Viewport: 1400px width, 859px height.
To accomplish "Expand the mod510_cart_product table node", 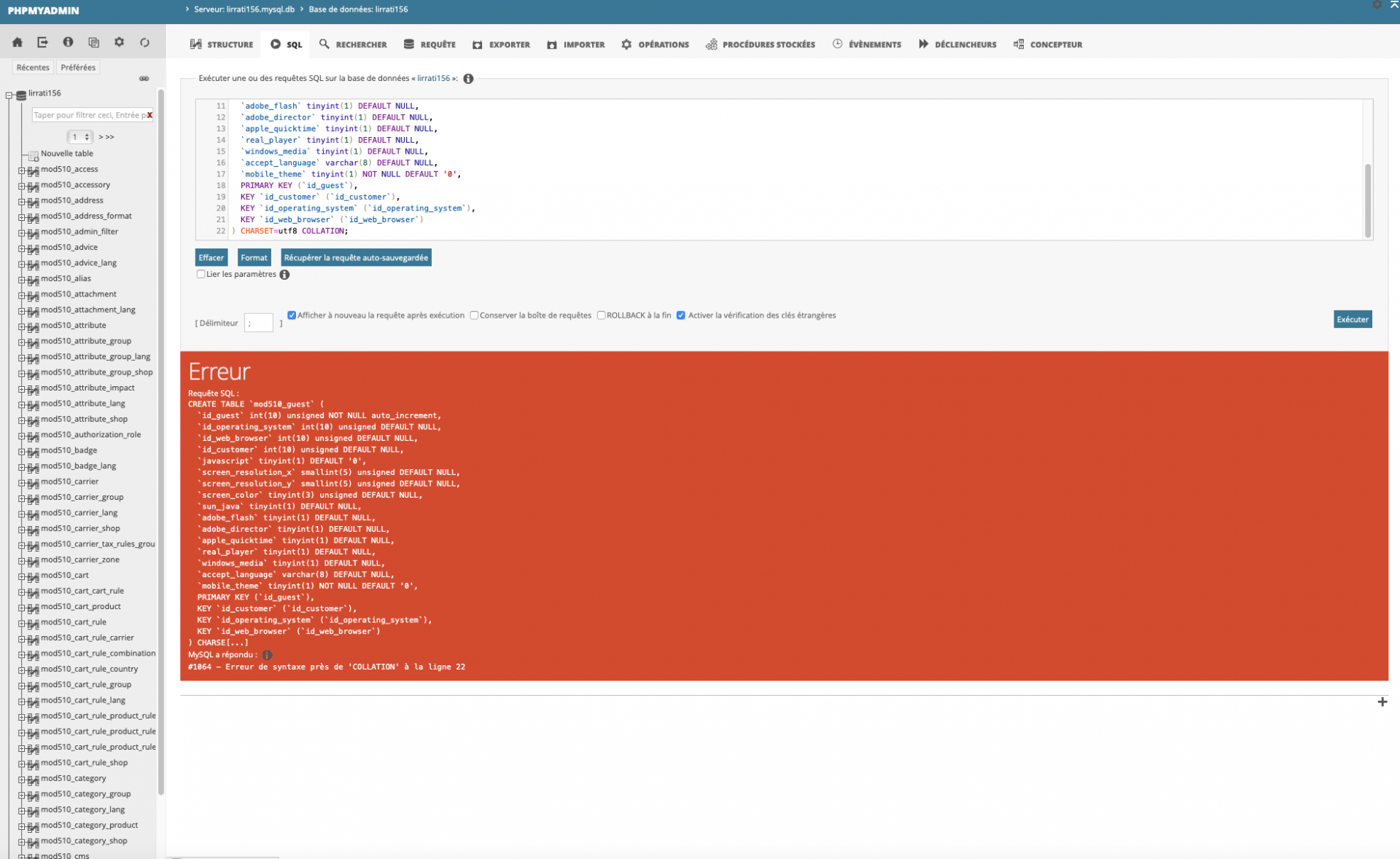I will pos(21,608).
